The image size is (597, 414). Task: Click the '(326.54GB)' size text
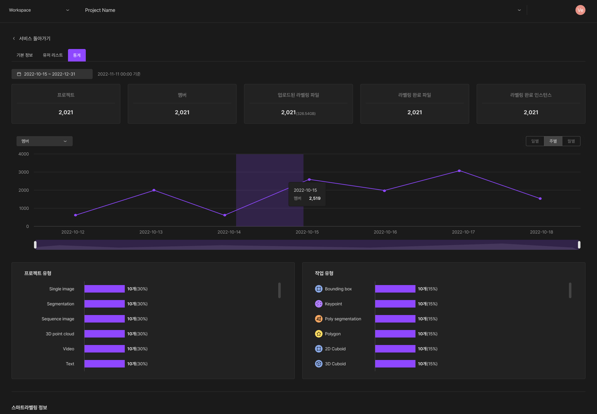(306, 114)
